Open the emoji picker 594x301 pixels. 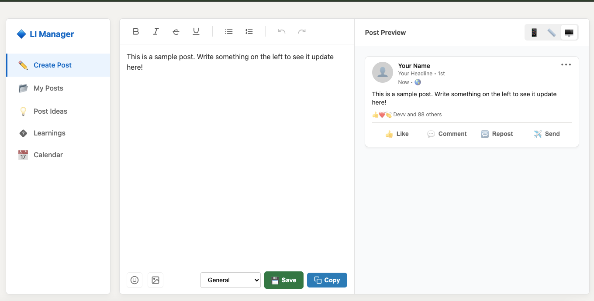pyautogui.click(x=135, y=280)
